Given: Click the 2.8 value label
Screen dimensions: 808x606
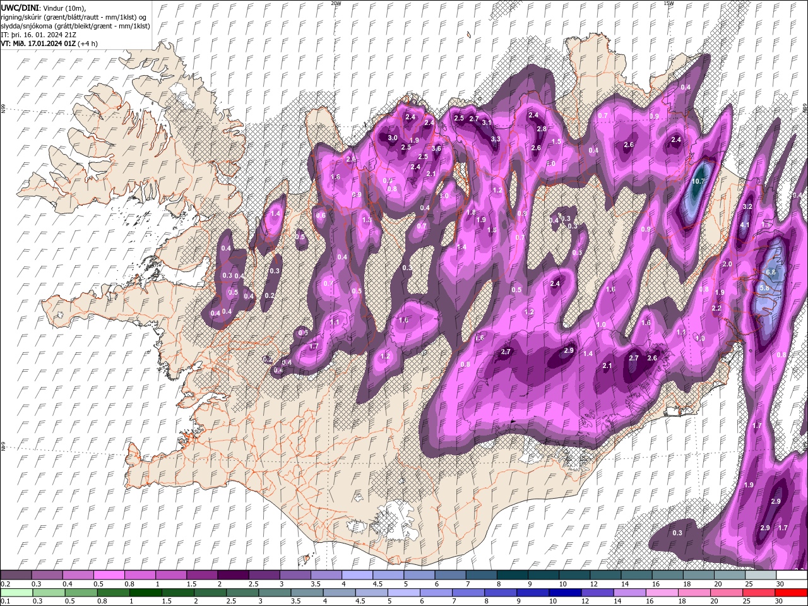Looking at the screenshot, I should 542,129.
